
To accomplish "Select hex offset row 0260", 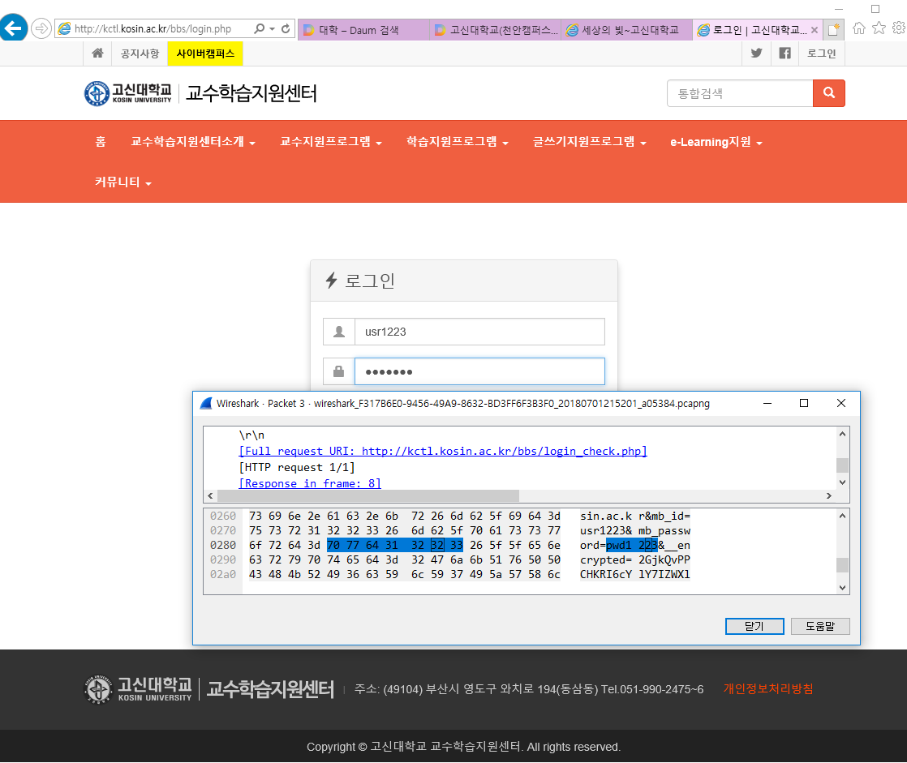I will [x=223, y=517].
